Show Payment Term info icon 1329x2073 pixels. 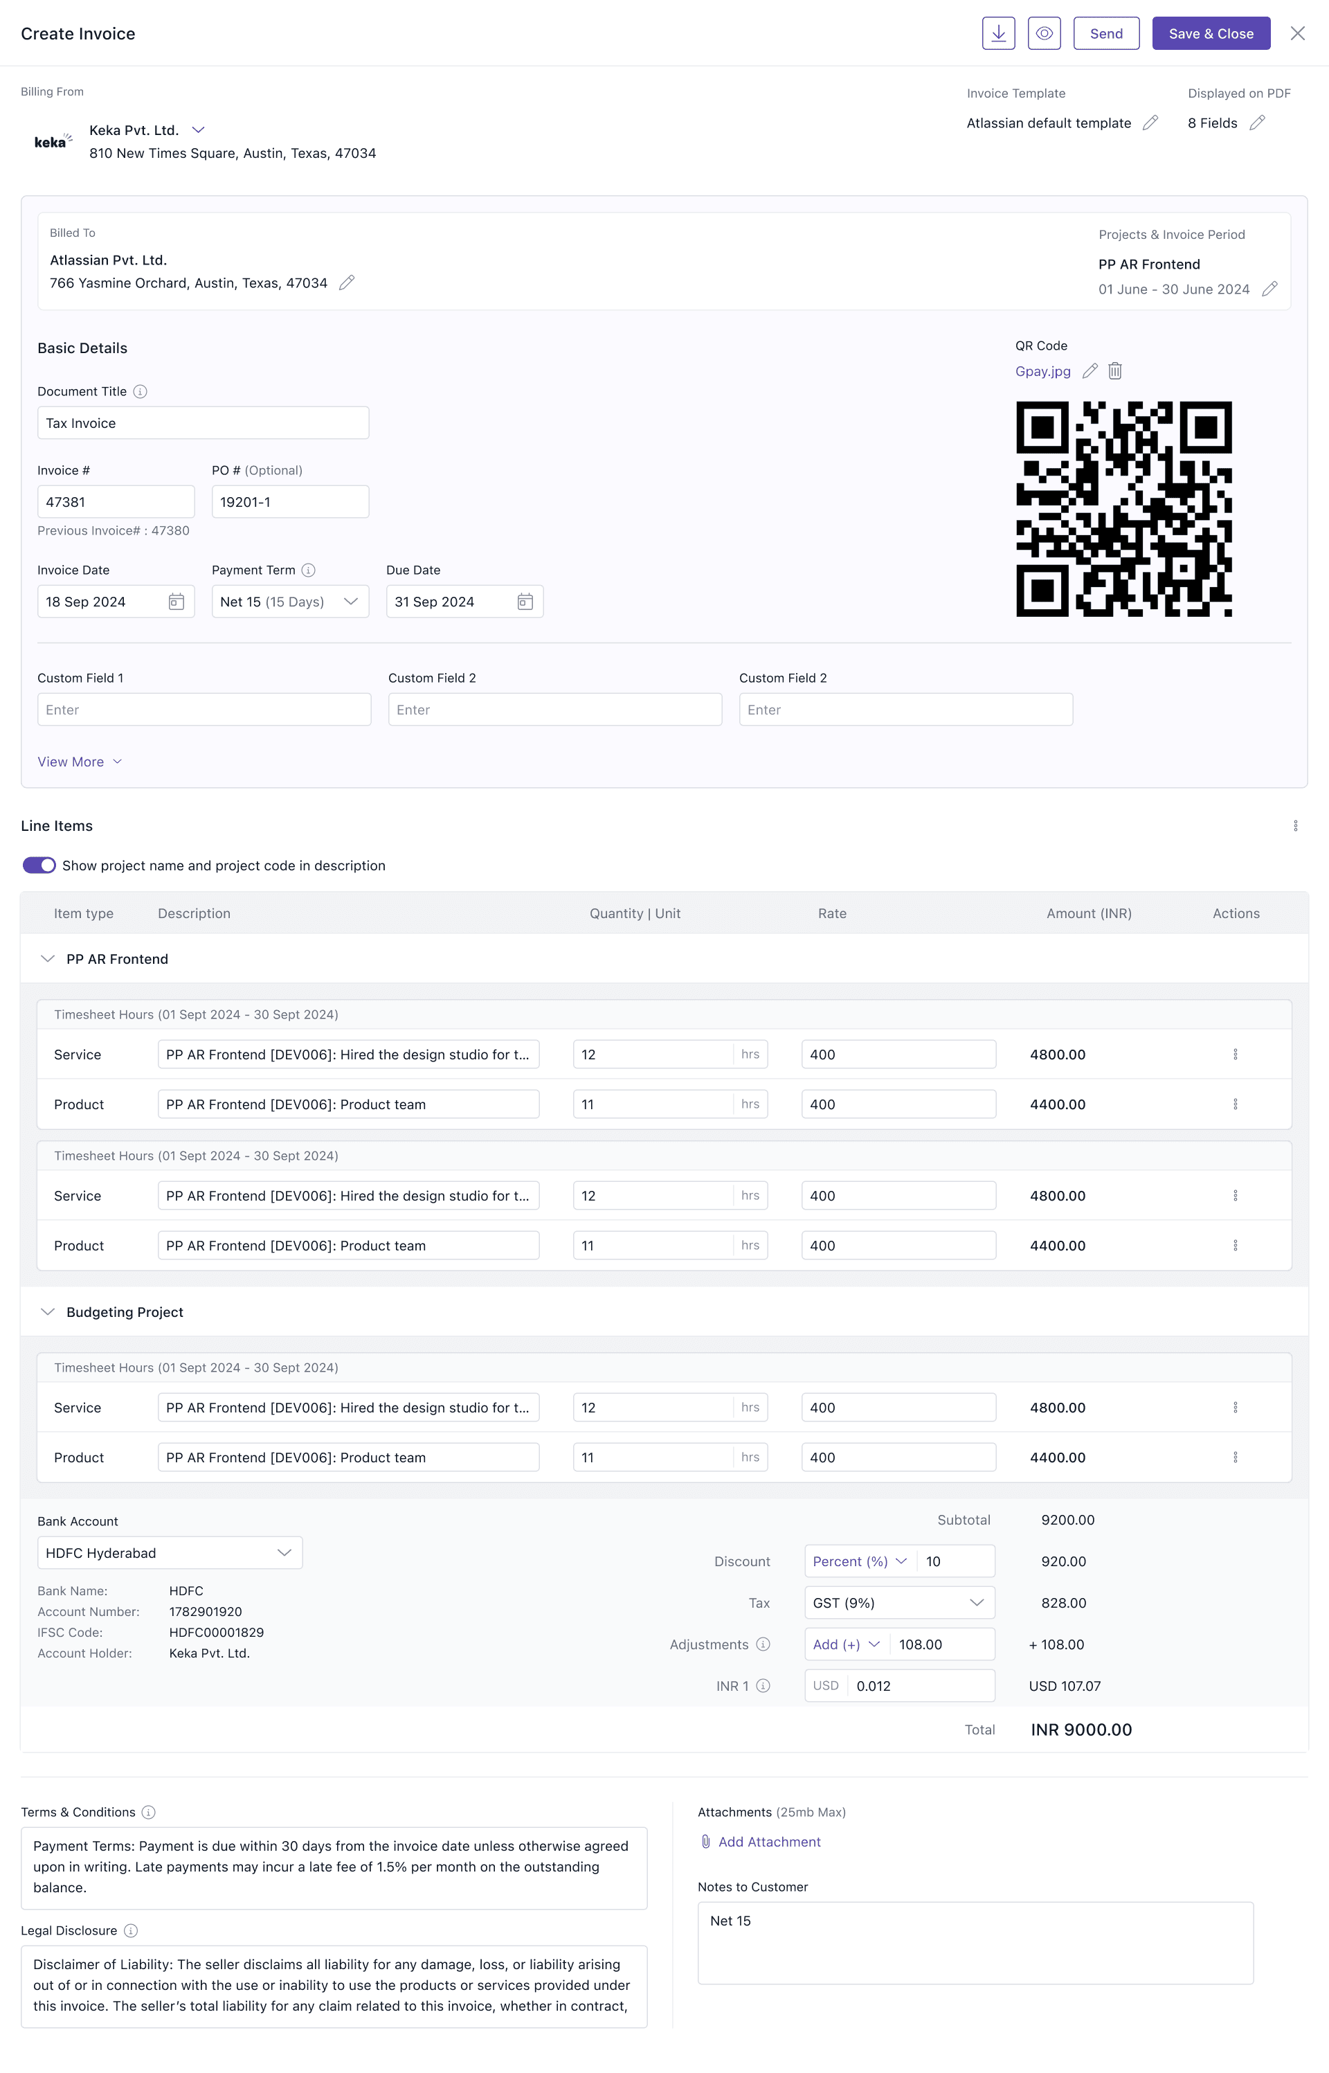(308, 571)
